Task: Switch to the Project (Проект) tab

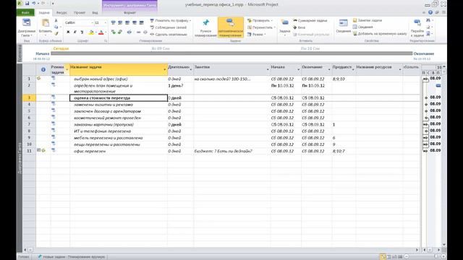Action: (80, 13)
